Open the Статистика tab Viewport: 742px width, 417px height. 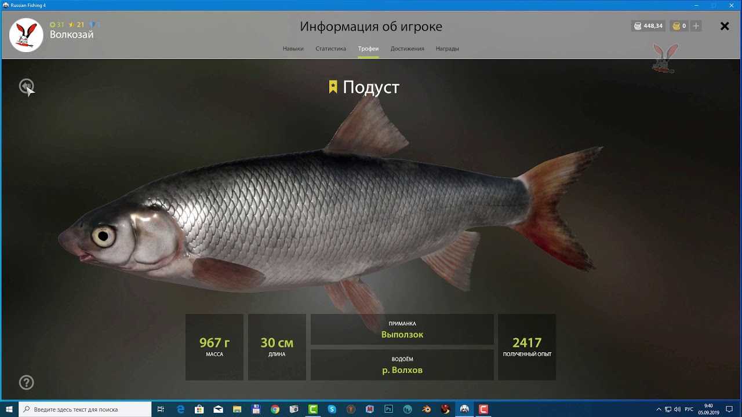click(x=330, y=49)
